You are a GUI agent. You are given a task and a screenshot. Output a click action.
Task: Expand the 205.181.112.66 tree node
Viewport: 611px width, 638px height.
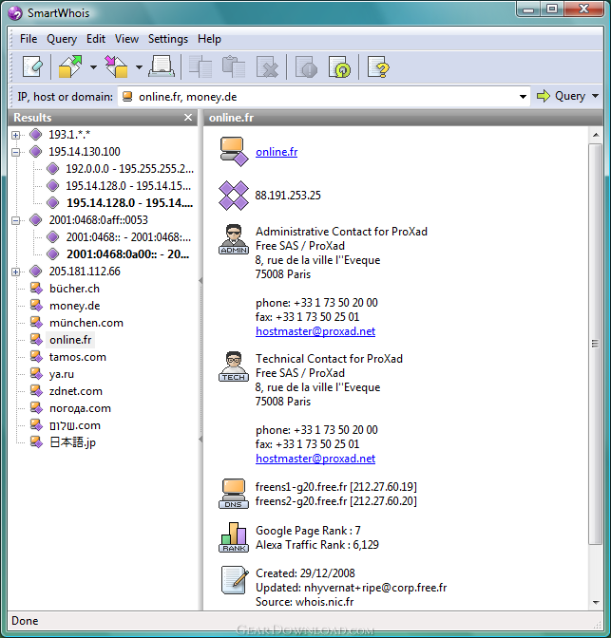15,272
